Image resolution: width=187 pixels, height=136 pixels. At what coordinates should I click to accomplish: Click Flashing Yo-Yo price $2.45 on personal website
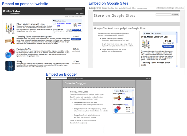coord(76,49)
